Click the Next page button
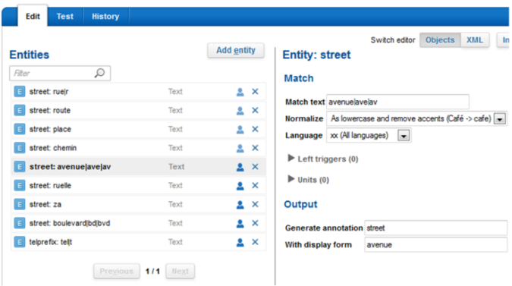The width and height of the screenshot is (512, 286). [x=181, y=272]
